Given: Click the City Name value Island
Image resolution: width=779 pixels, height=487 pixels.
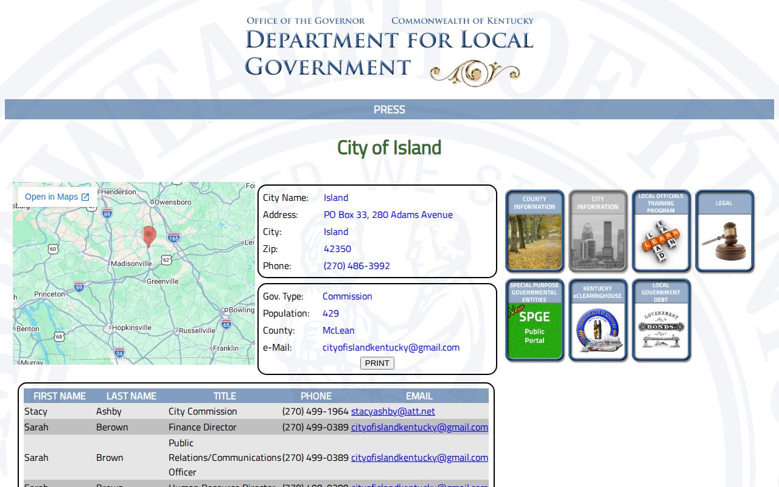Looking at the screenshot, I should point(336,198).
